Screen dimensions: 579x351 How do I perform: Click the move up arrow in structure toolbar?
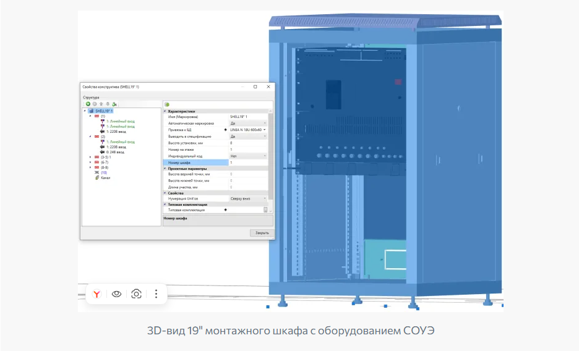[101, 104]
